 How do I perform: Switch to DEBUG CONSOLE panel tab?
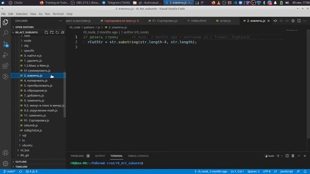click(x=138, y=156)
